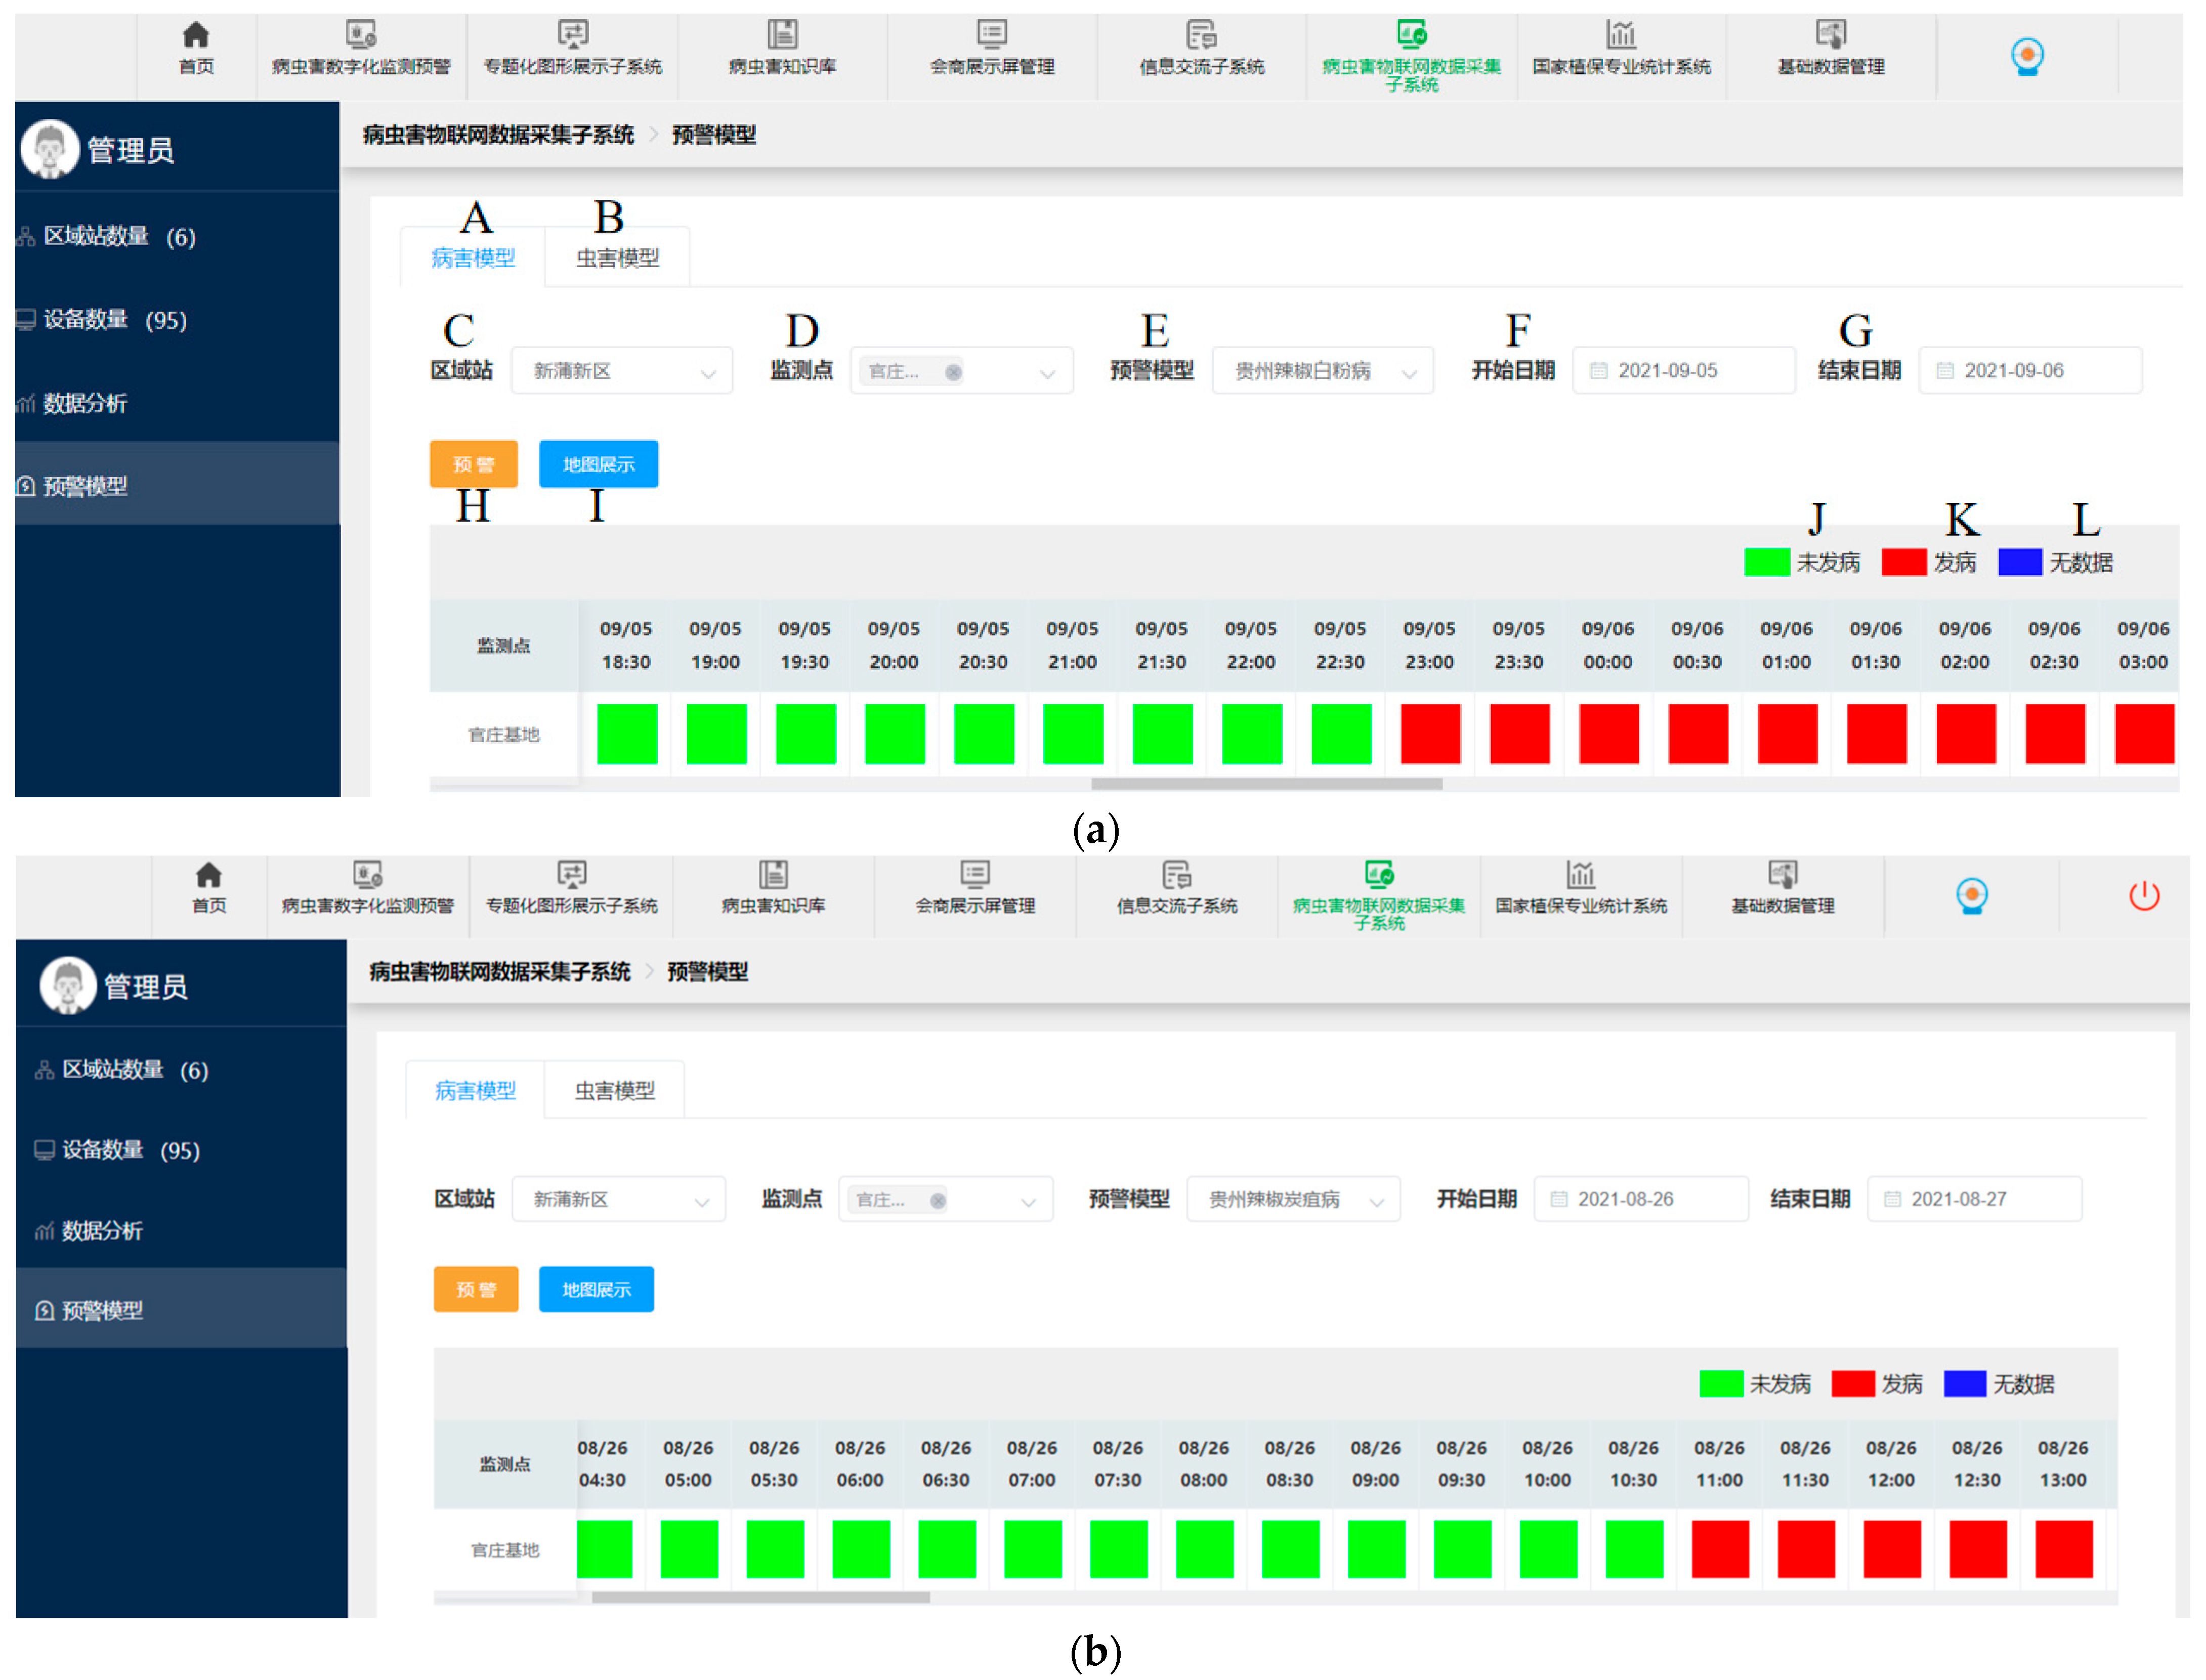Click the horizontal scrollbar under the upper table
Viewport: 2206px width, 1680px height.
[x=1266, y=784]
